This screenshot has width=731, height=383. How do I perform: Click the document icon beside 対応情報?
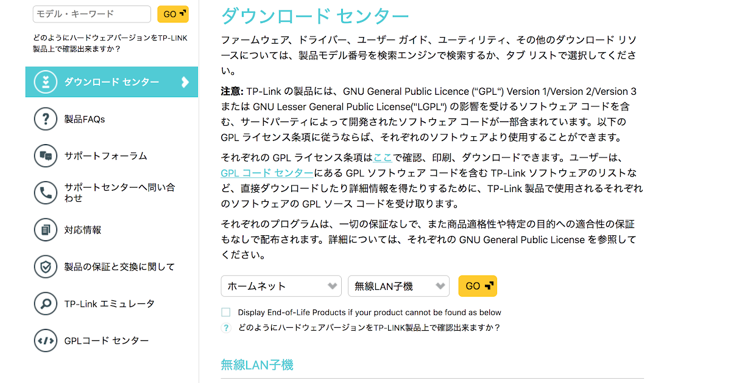coord(46,230)
